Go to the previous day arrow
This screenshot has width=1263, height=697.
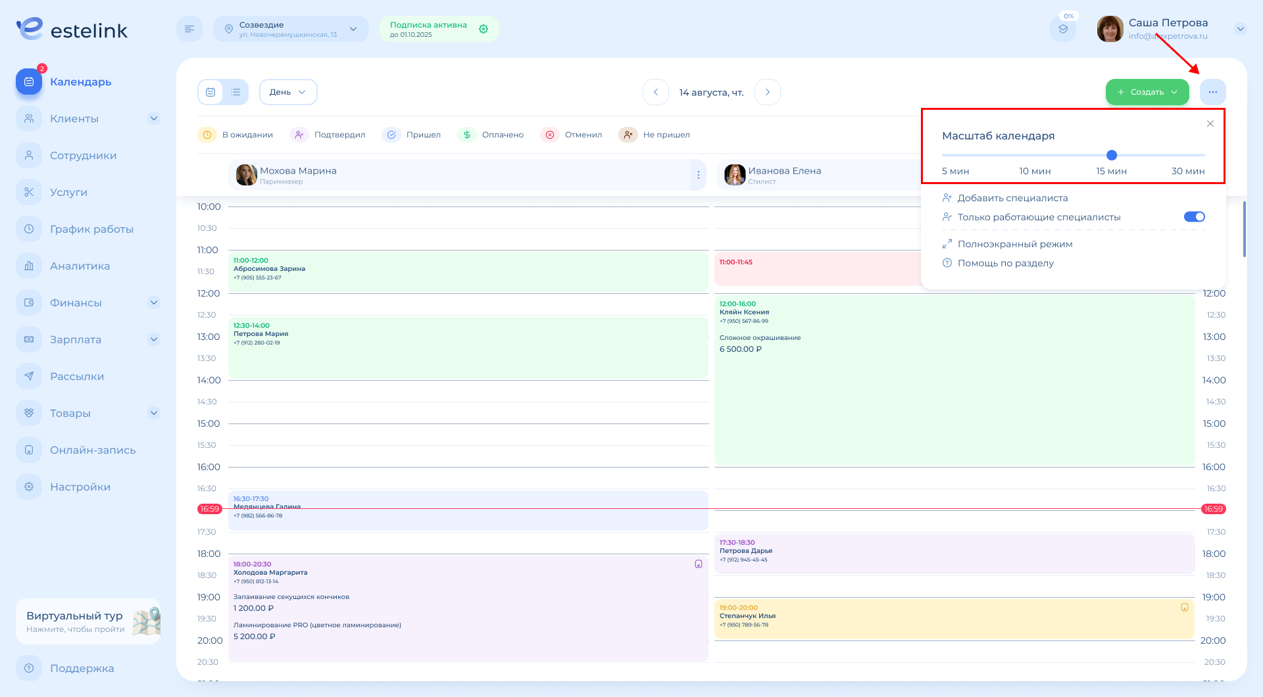[x=655, y=92]
